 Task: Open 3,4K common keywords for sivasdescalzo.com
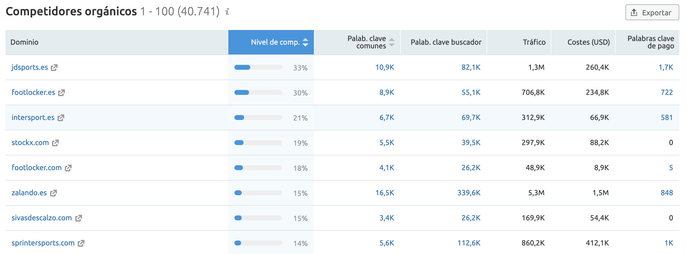click(x=387, y=218)
